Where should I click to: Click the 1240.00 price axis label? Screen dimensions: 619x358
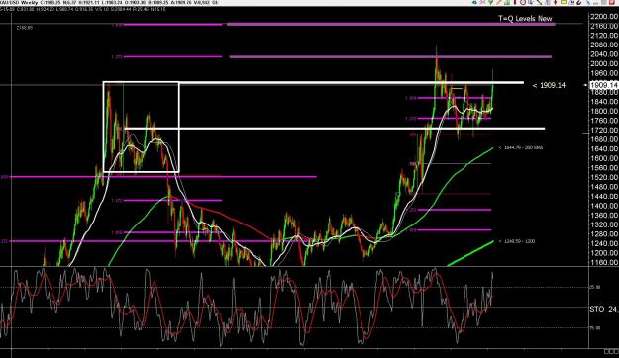point(604,243)
